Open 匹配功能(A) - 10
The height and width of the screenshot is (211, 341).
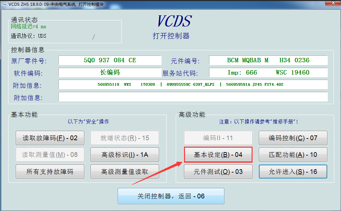tap(293, 155)
